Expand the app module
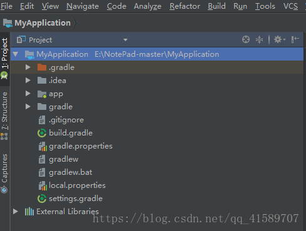The image size is (306, 231). pos(28,94)
